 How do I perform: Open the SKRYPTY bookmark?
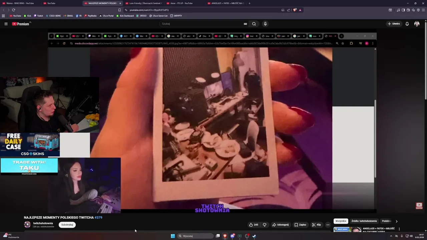(x=176, y=16)
